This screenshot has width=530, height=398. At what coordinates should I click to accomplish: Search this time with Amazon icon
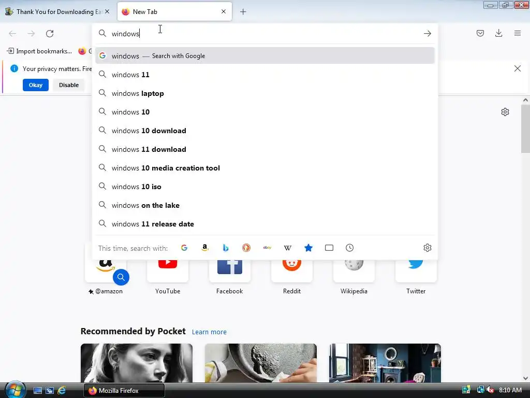(x=205, y=248)
